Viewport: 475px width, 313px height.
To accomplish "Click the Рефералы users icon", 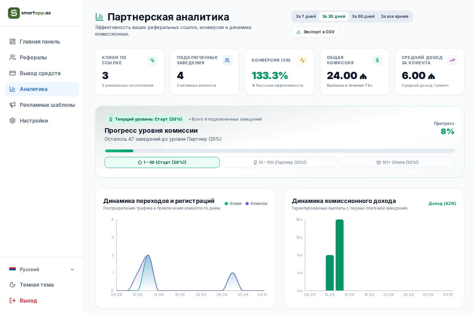I will click(x=13, y=57).
